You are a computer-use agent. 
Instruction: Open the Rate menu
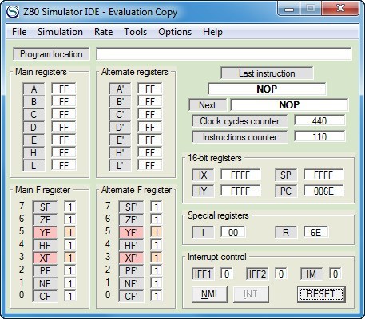(x=103, y=32)
